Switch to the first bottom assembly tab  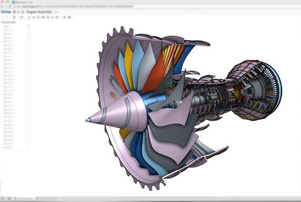click(x=24, y=198)
